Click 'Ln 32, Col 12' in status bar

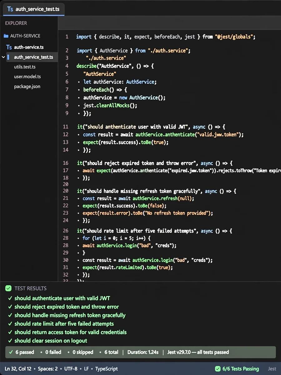[18, 369]
